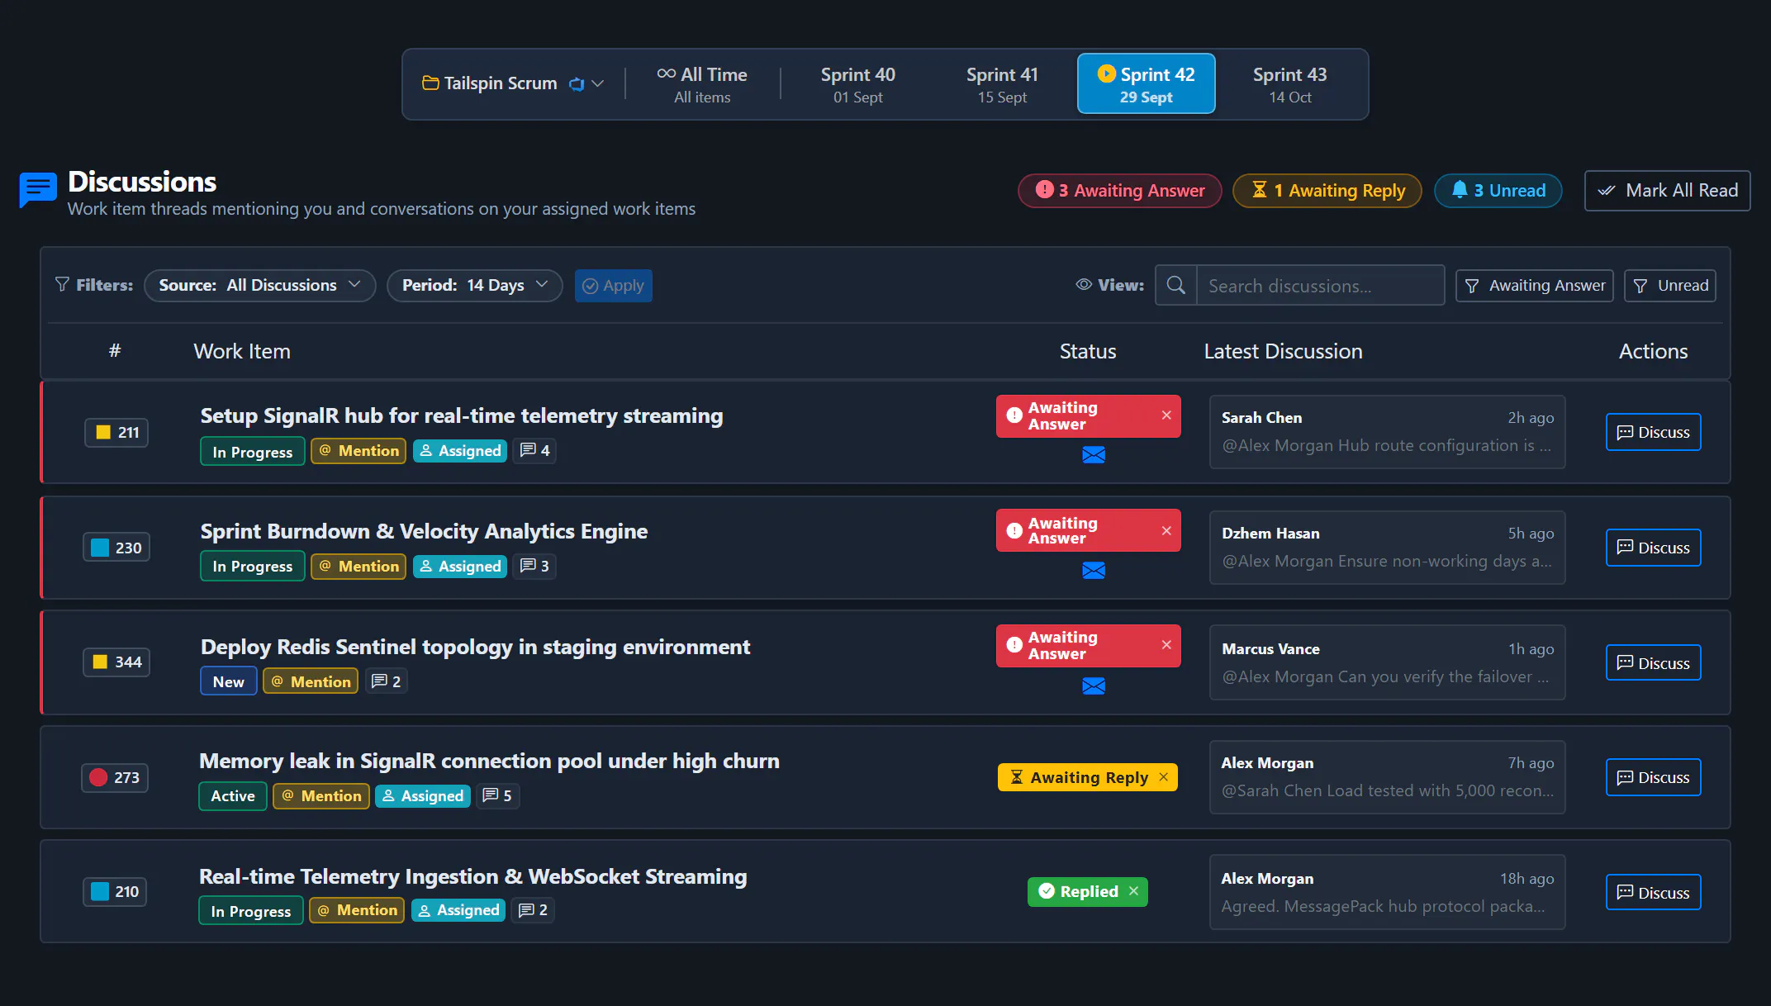1771x1006 pixels.
Task: Toggle the Unread view filter
Action: (x=1669, y=286)
